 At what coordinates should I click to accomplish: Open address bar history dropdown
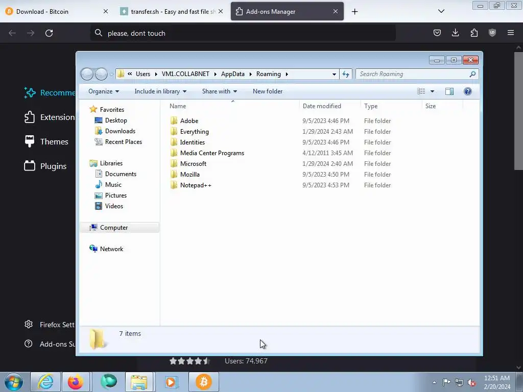pyautogui.click(x=334, y=74)
